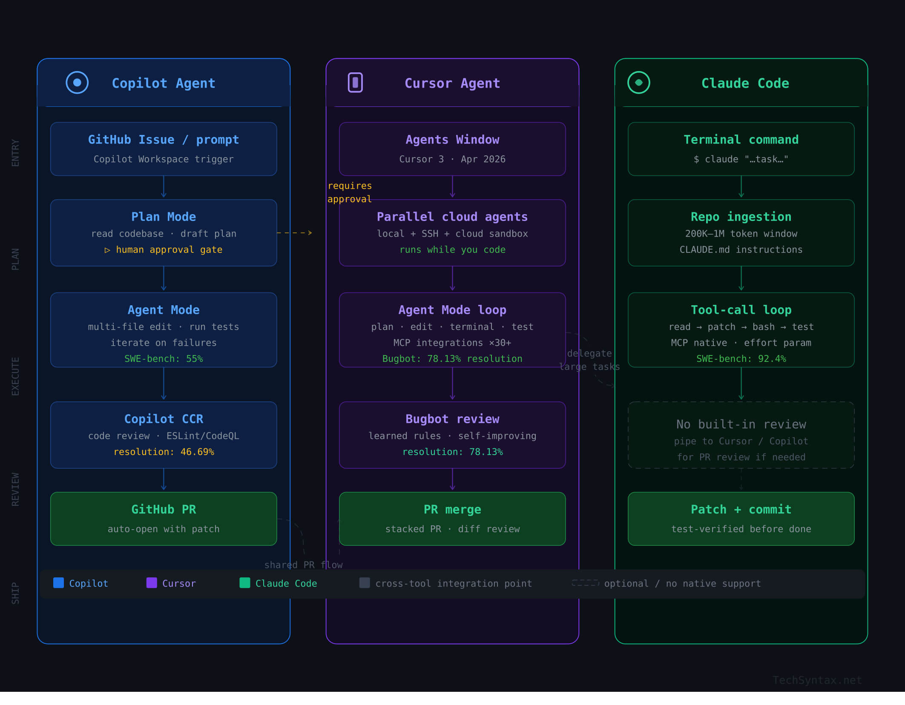The height and width of the screenshot is (705, 905).
Task: Click the Parallel cloud agents box
Action: pyautogui.click(x=452, y=233)
